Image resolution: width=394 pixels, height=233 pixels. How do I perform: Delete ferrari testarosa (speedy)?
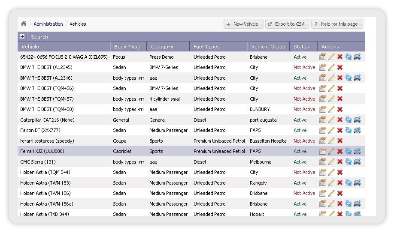(340, 141)
